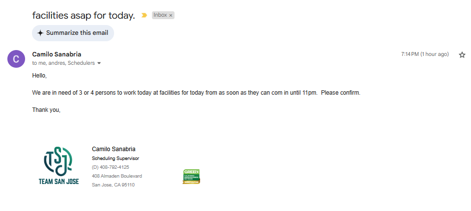Viewport: 471px width, 211px height.
Task: Remove the Inbox label with its x
Action: point(171,16)
